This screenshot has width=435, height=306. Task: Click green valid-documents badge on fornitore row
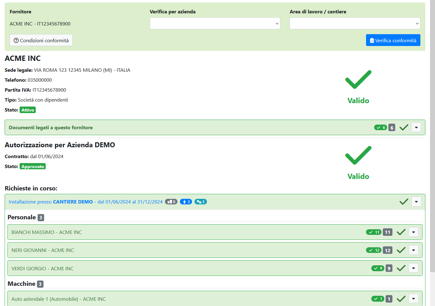coord(380,128)
